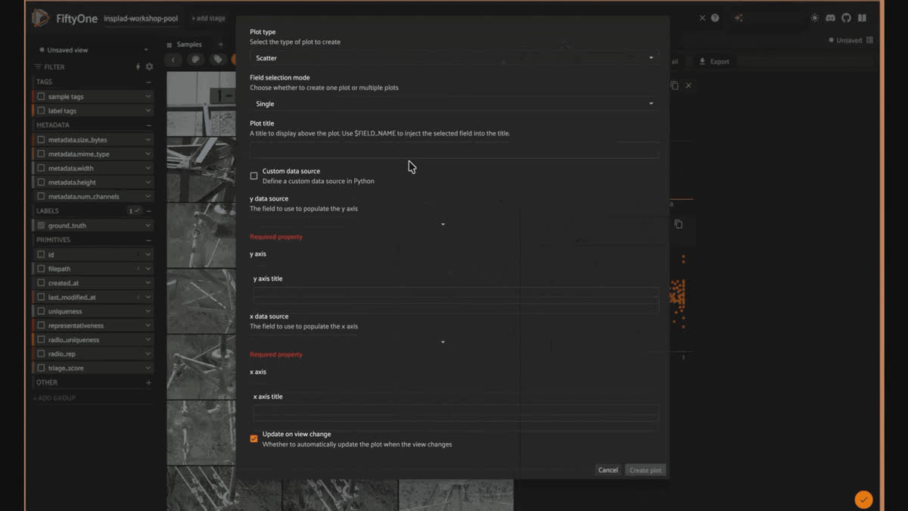
Task: Expand the metadata.width field filter
Action: pyautogui.click(x=148, y=168)
